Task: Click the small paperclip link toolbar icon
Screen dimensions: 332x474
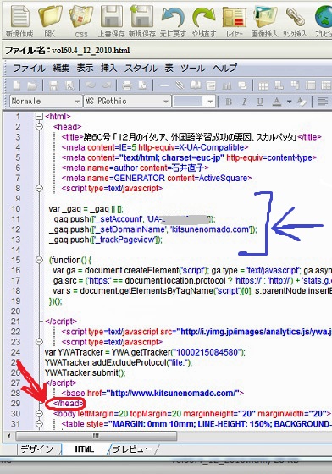Action: 180,85
